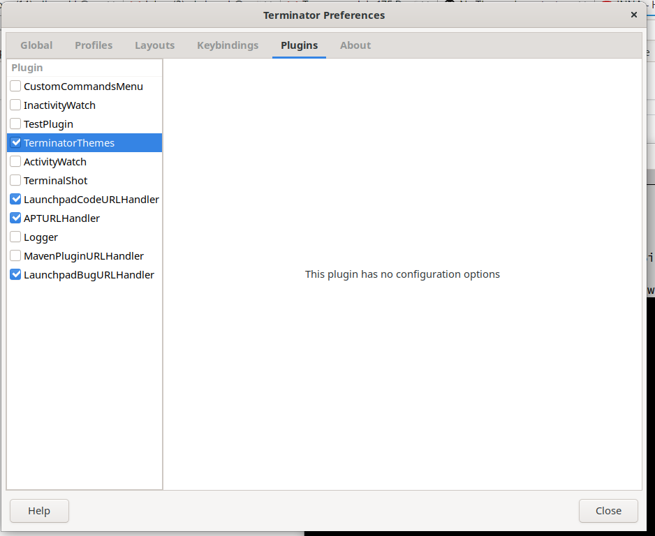Disable the LaunchpadBugURLHandler plugin
655x536 pixels.
[x=15, y=274]
